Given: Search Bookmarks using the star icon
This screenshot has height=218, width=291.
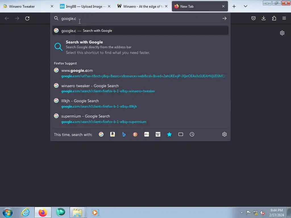Looking at the screenshot, I should click(169, 134).
